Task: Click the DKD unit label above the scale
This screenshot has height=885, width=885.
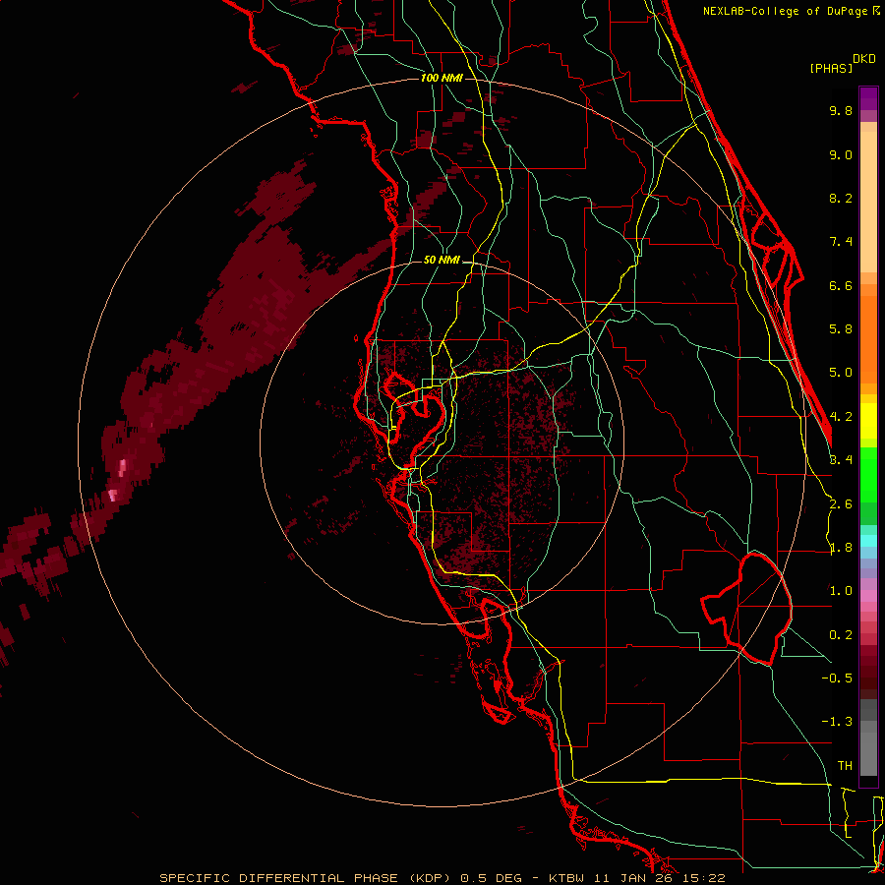Action: pyautogui.click(x=864, y=59)
